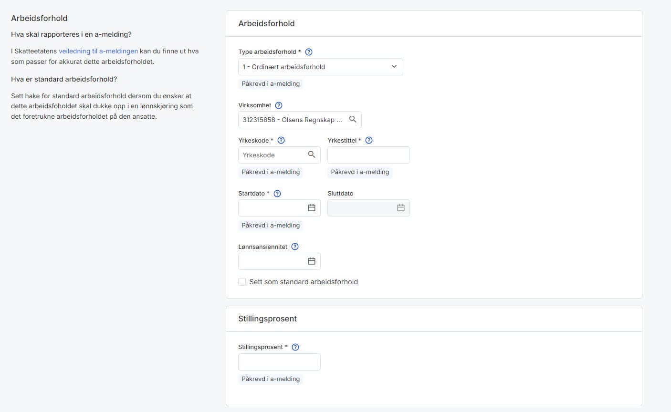
Task: Click help icon next to Yrkeskode
Action: 281,140
